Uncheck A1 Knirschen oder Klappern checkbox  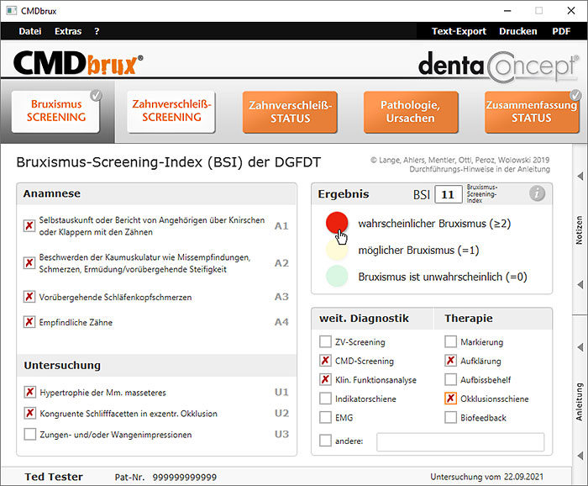29,225
